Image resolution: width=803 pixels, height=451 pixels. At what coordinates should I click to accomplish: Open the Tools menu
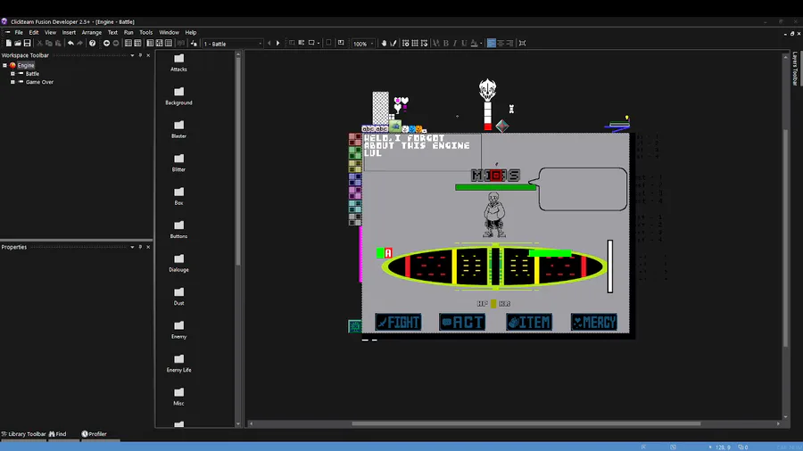coord(146,32)
